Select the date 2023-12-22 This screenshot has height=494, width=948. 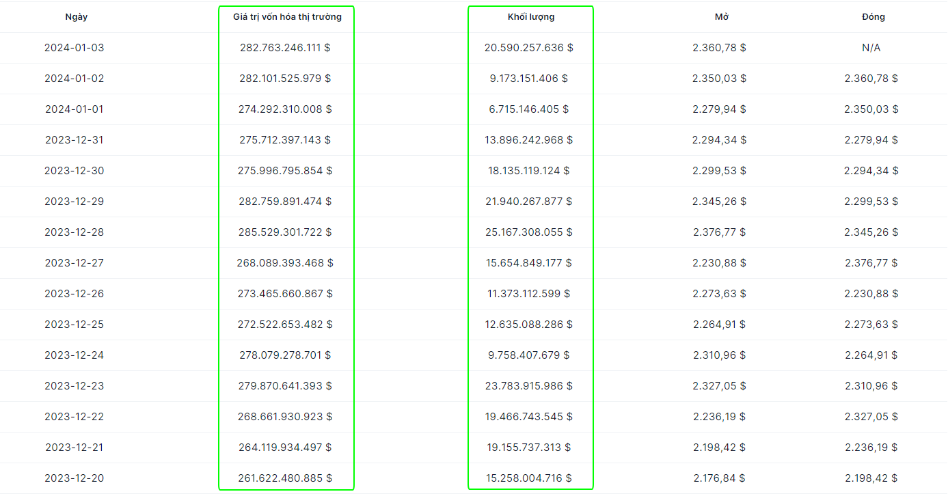75,417
